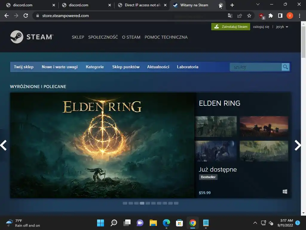
Task: Open the Windows Start menu
Action: click(100, 223)
